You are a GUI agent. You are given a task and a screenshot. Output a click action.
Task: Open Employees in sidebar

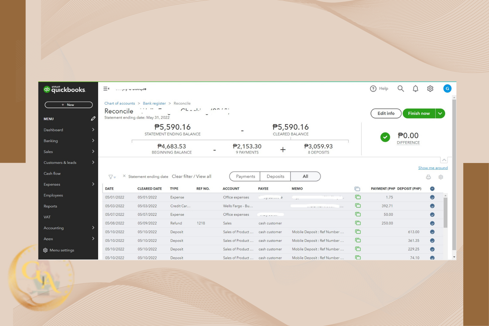(x=53, y=195)
